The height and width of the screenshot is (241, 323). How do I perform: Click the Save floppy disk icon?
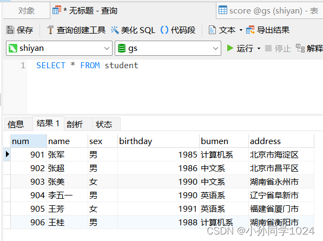(10, 30)
